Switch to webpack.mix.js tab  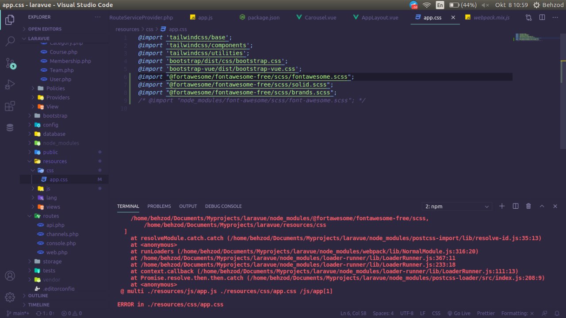(487, 18)
